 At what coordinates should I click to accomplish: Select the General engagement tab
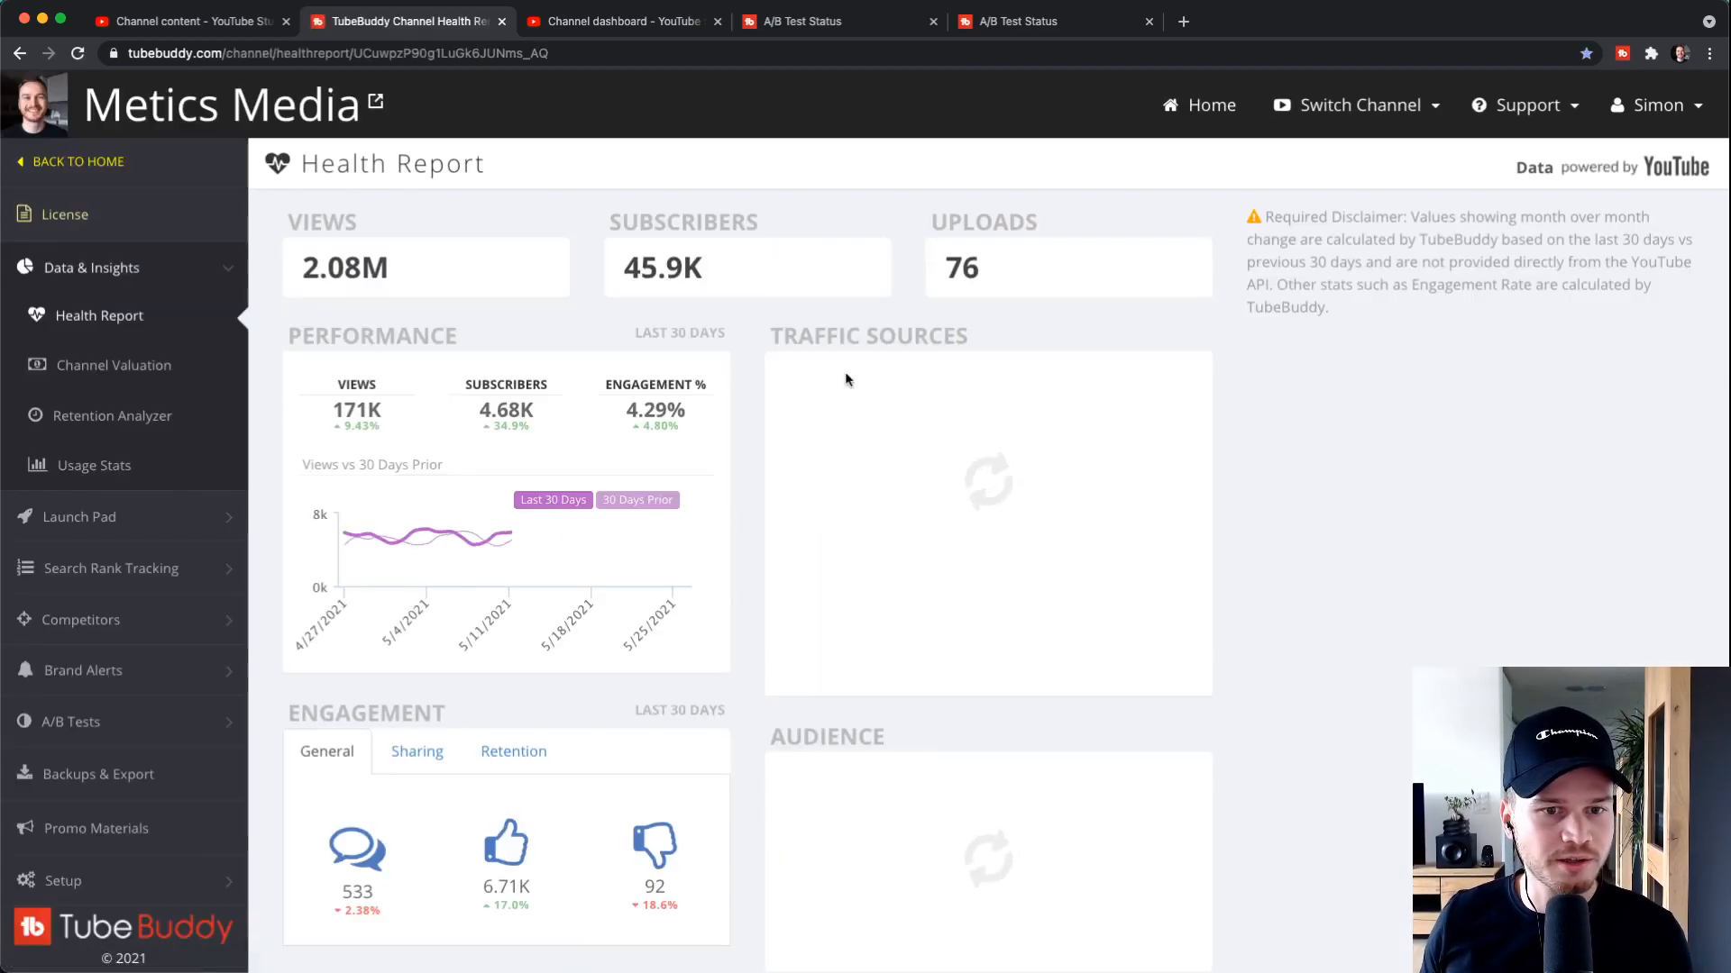(x=326, y=750)
